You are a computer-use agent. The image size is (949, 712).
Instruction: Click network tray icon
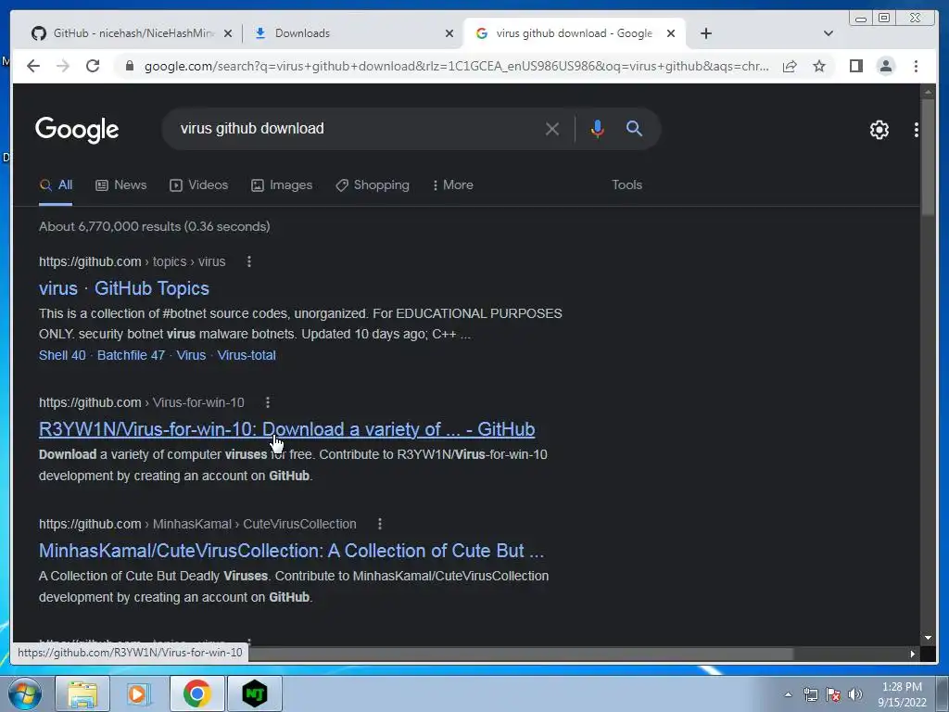[x=810, y=694]
